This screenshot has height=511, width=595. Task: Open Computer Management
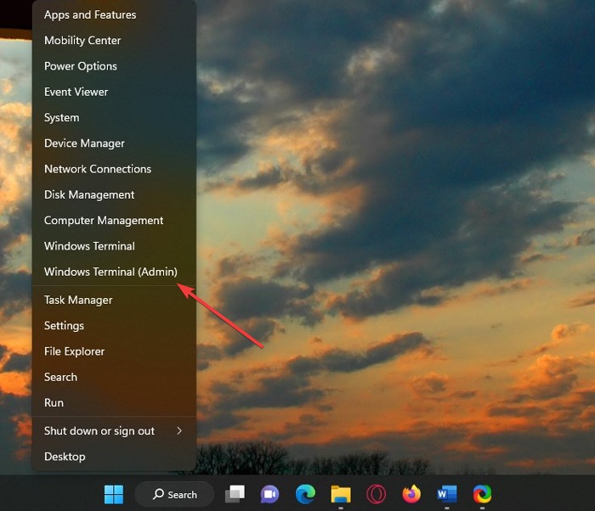click(114, 221)
